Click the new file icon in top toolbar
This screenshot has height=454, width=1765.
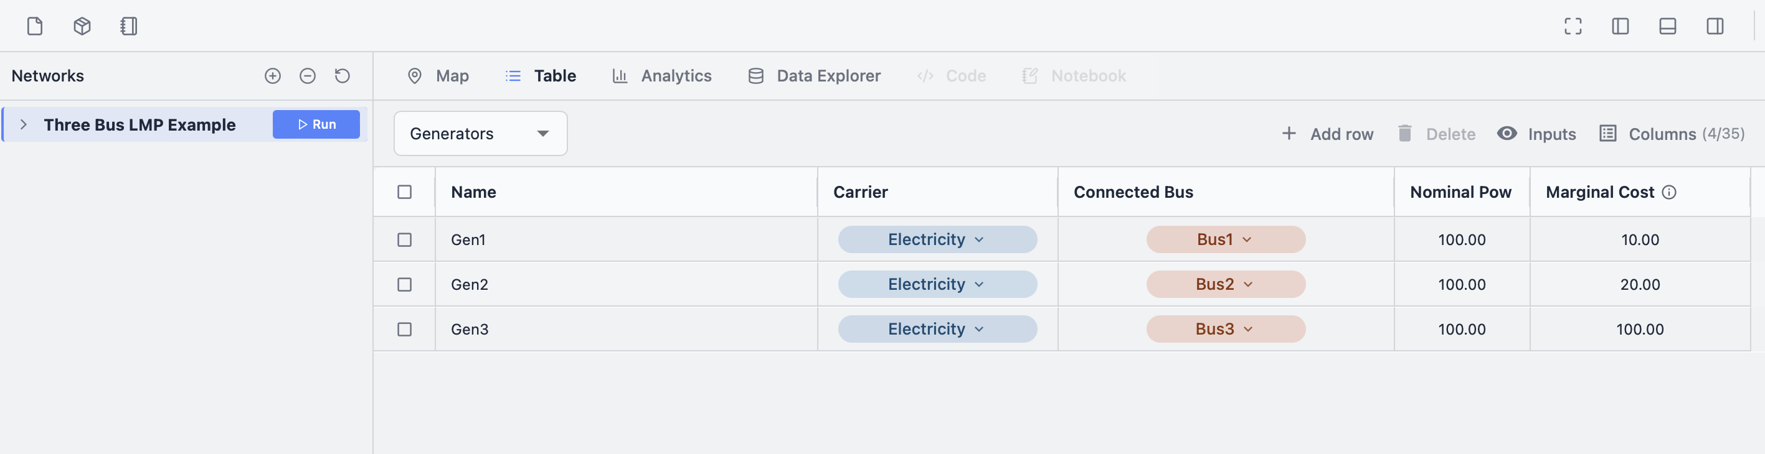[34, 26]
